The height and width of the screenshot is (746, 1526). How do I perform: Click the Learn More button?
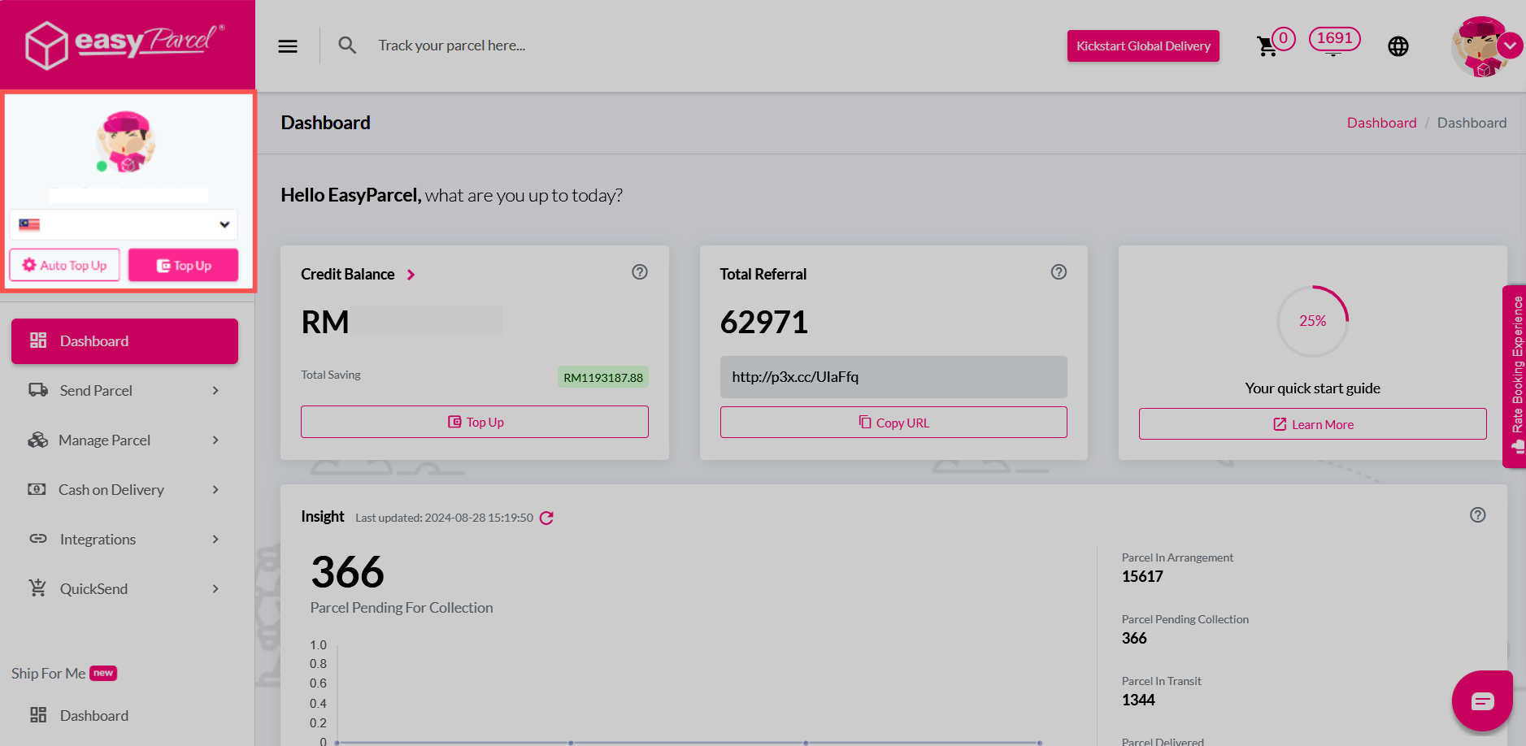click(x=1312, y=424)
